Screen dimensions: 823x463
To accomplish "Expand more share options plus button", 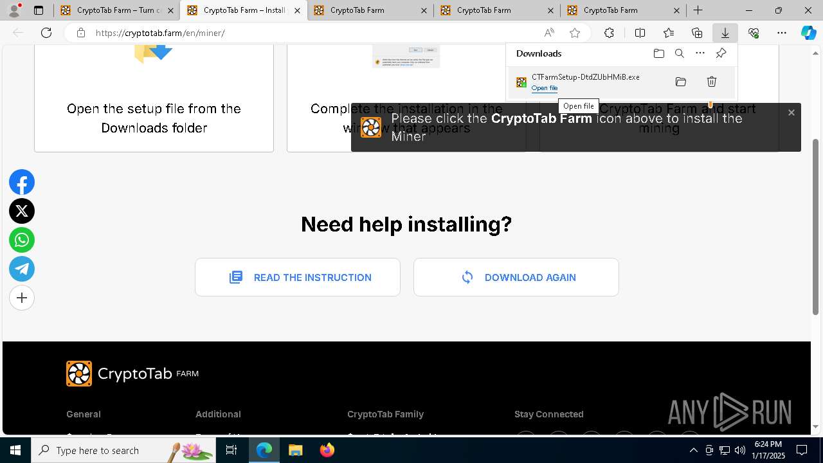I will point(22,298).
